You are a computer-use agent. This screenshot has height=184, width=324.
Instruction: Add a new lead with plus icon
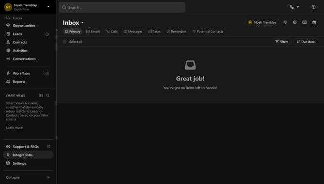click(47, 34)
